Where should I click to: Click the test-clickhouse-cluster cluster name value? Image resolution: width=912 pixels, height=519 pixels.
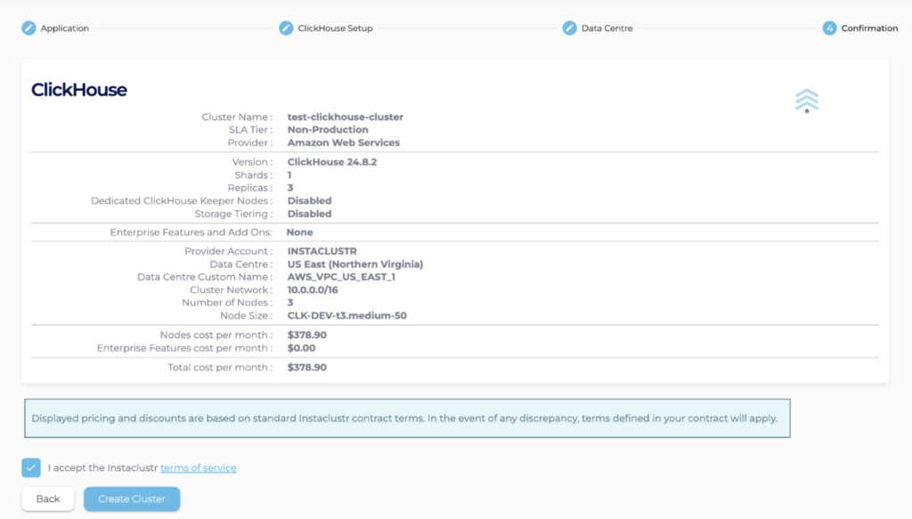click(345, 117)
